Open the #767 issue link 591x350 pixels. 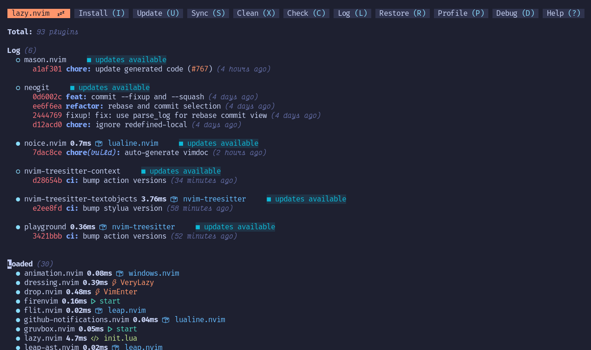click(200, 69)
